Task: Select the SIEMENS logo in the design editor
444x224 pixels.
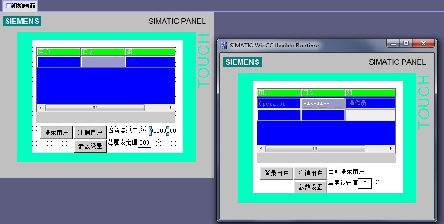Action: 22,22
